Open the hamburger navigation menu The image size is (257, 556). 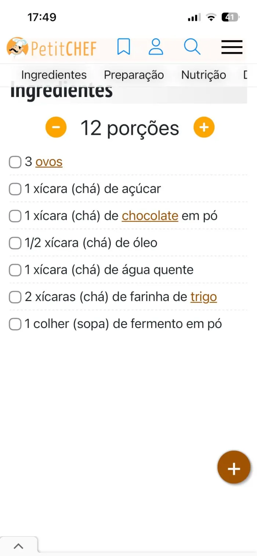pos(231,47)
